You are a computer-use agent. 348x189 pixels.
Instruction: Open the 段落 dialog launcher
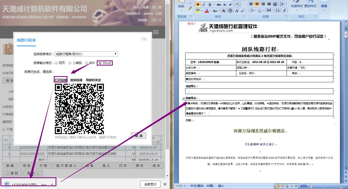click(286, 16)
